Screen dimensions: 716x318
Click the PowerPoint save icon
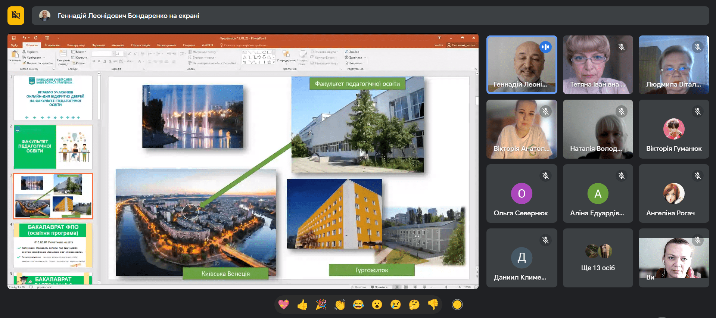point(13,38)
